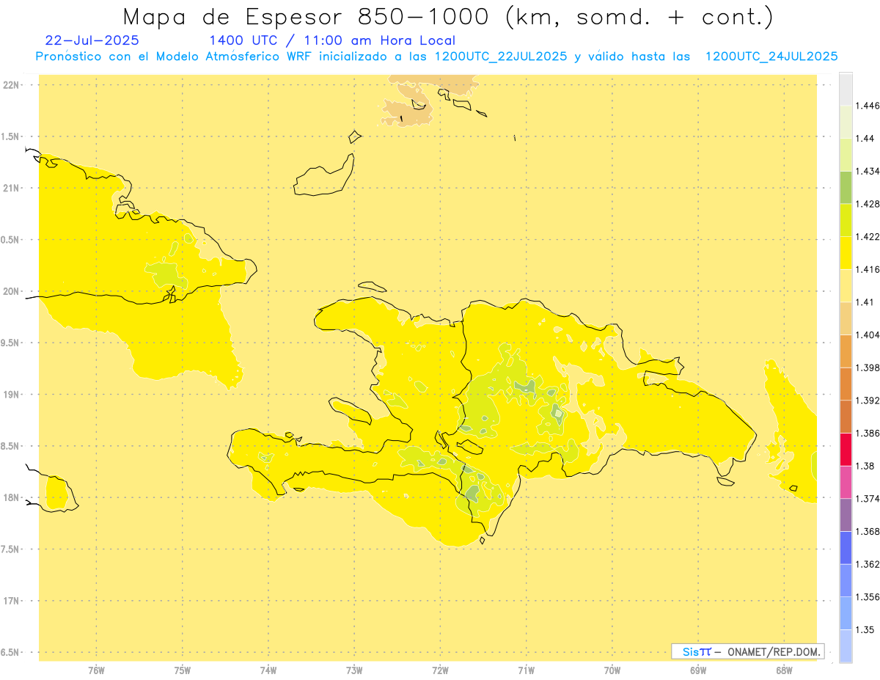Click the pink 1.374–1.38 colorbar segment
The height and width of the screenshot is (680, 880).
click(x=846, y=482)
